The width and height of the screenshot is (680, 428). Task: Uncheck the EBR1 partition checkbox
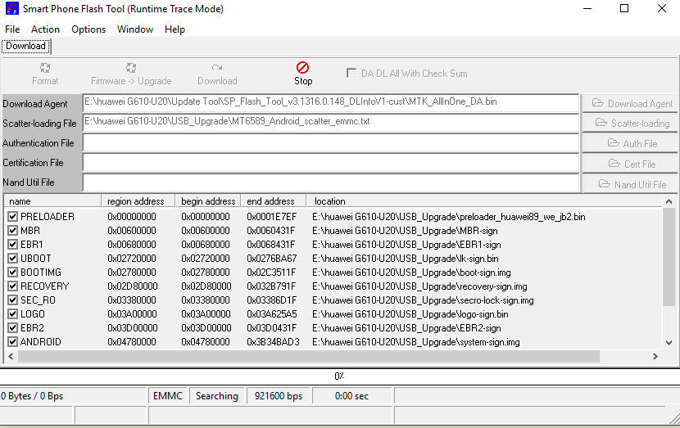[x=12, y=245]
